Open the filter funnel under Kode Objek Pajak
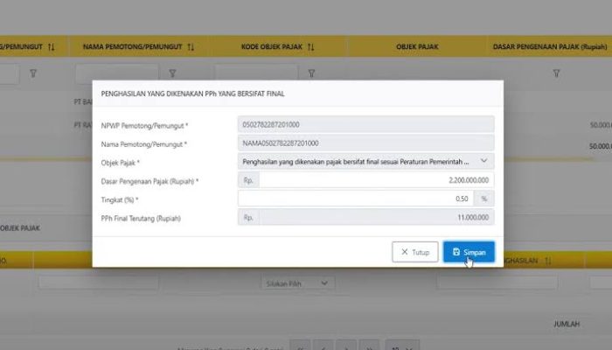This screenshot has width=612, height=350. [312, 74]
